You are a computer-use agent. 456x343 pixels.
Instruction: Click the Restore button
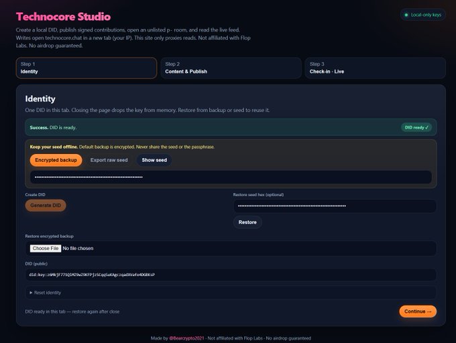(247, 222)
